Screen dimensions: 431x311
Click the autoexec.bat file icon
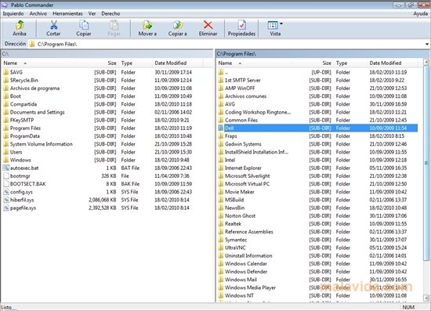point(5,168)
